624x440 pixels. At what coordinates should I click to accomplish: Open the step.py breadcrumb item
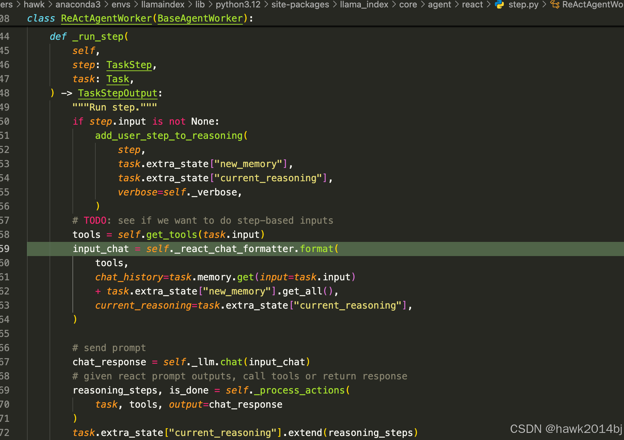coord(523,4)
